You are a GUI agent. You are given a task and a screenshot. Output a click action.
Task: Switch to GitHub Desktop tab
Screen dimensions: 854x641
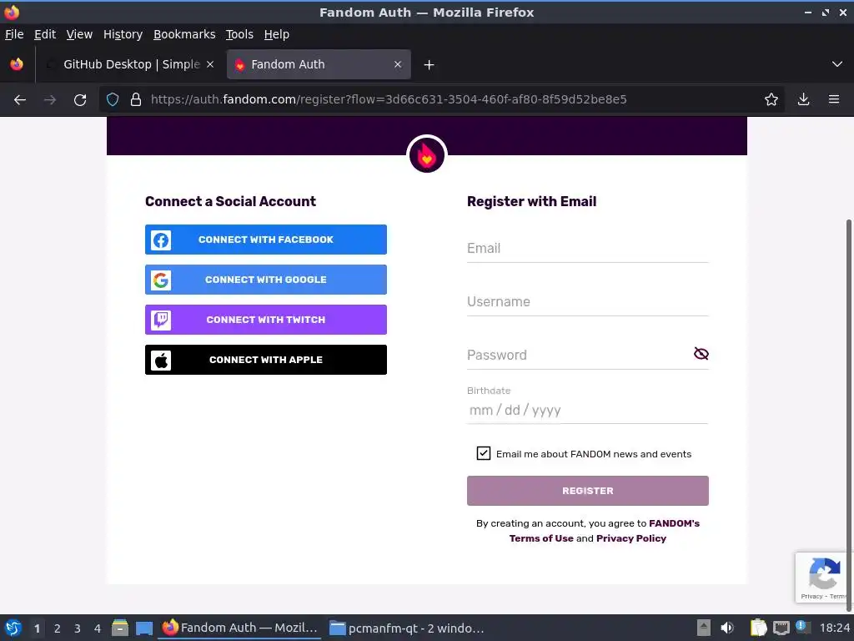pyautogui.click(x=131, y=64)
